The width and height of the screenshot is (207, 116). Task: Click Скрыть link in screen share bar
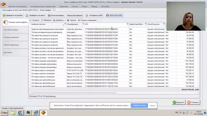pyautogui.click(x=153, y=106)
